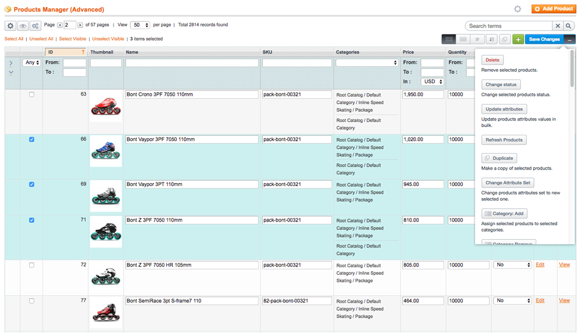The width and height of the screenshot is (580, 335).
Task: Click the eye visibility icon in toolbar
Action: point(23,26)
